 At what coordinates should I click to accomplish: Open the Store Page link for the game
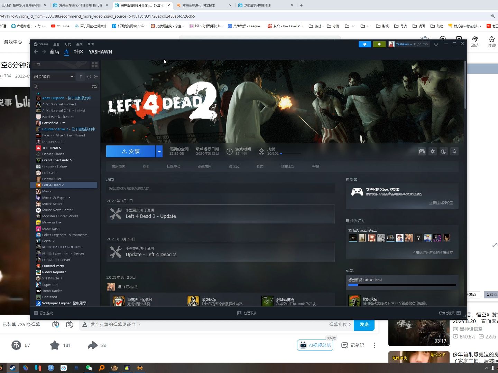(118, 166)
